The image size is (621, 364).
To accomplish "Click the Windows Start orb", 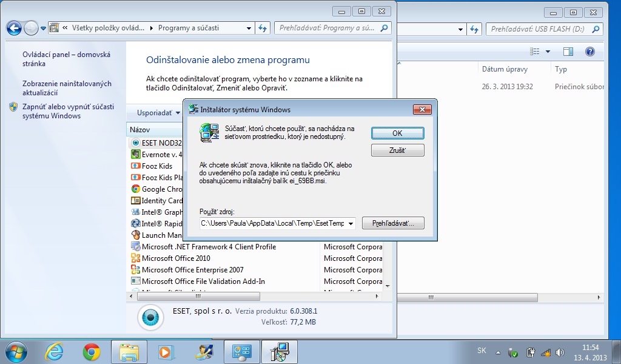I will tap(16, 351).
